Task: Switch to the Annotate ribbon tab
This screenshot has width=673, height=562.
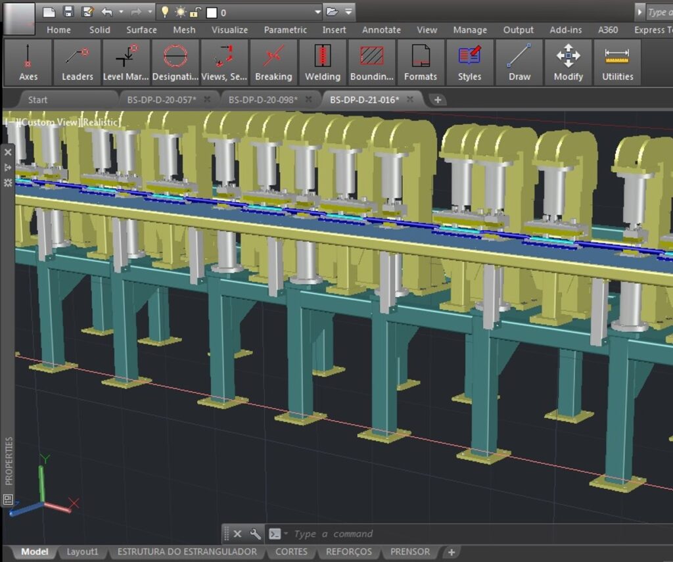Action: [381, 30]
